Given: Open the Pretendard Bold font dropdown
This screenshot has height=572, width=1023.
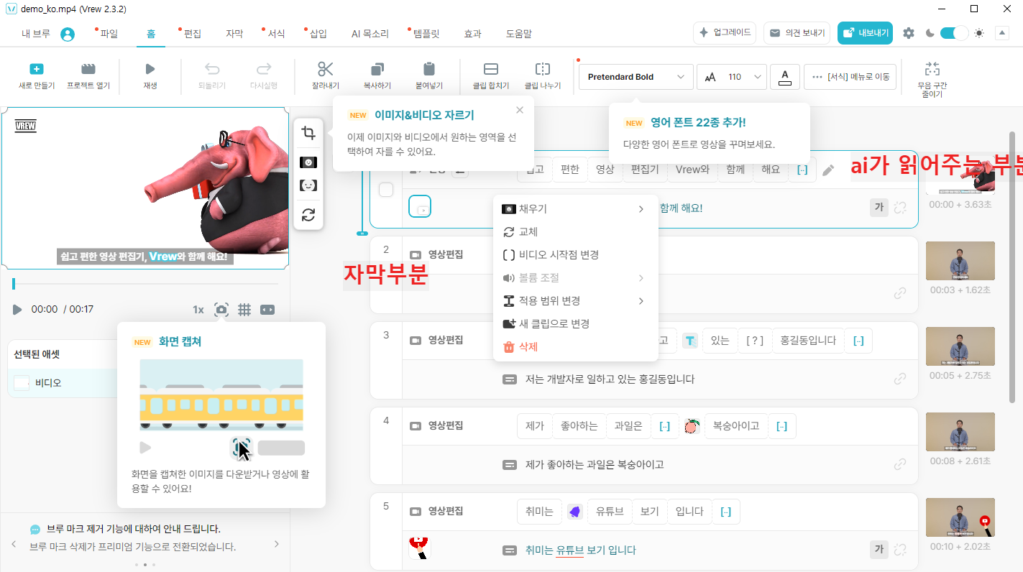Looking at the screenshot, I should 636,77.
